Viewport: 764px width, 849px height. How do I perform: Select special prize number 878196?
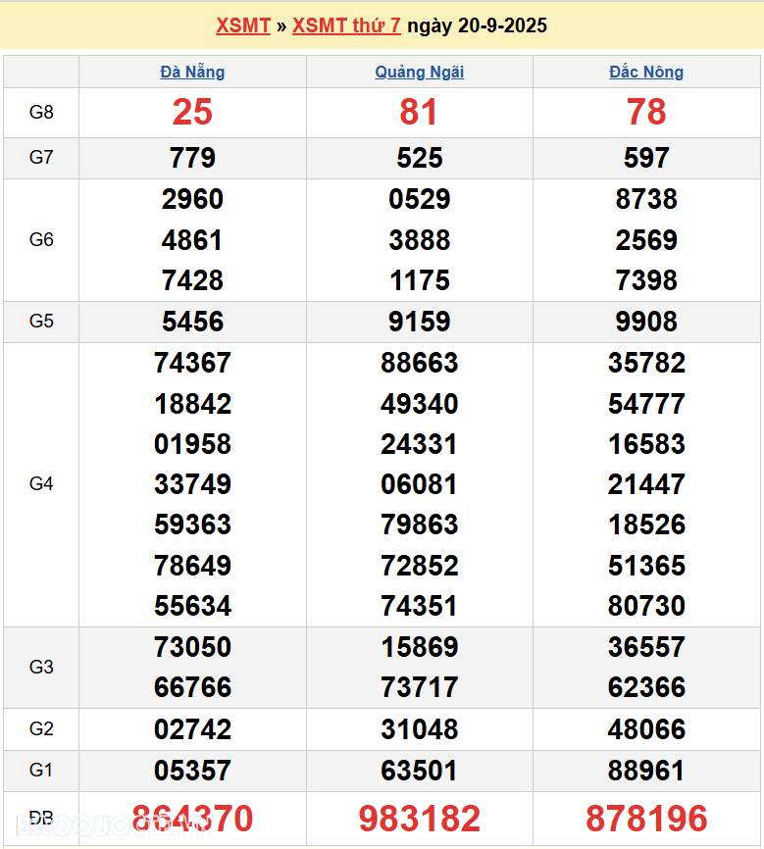[x=646, y=819]
